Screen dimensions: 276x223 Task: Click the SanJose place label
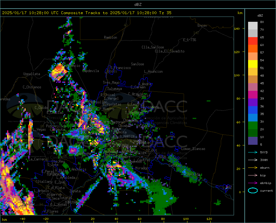[x=137, y=64]
